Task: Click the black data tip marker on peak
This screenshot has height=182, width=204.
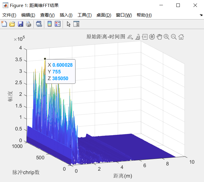Action: pos(45,59)
